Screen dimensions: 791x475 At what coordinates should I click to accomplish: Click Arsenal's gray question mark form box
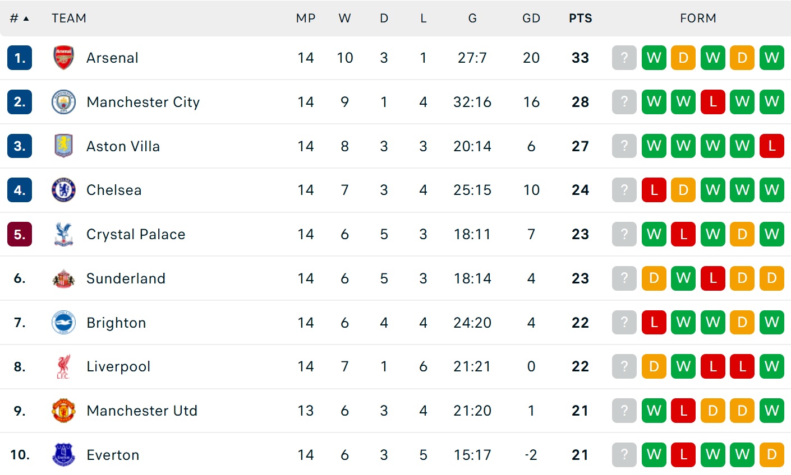(624, 58)
